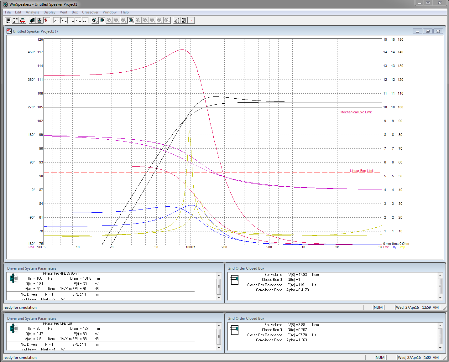The width and height of the screenshot is (449, 362).
Task: Open the Crossover menu
Action: click(90, 12)
